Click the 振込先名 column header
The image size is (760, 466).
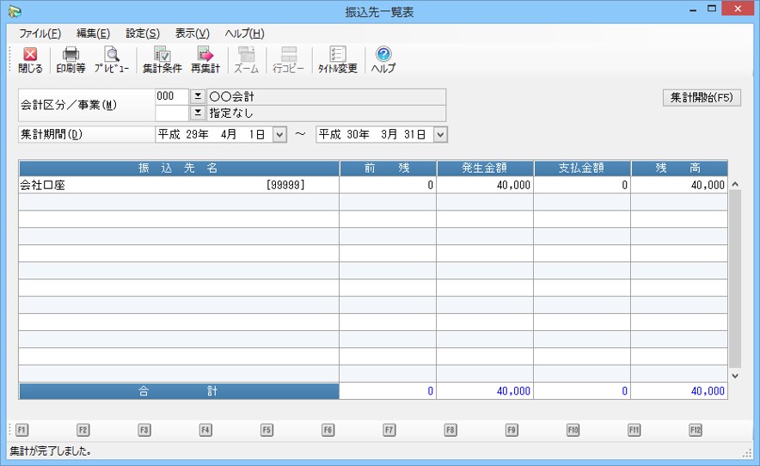pyautogui.click(x=179, y=169)
